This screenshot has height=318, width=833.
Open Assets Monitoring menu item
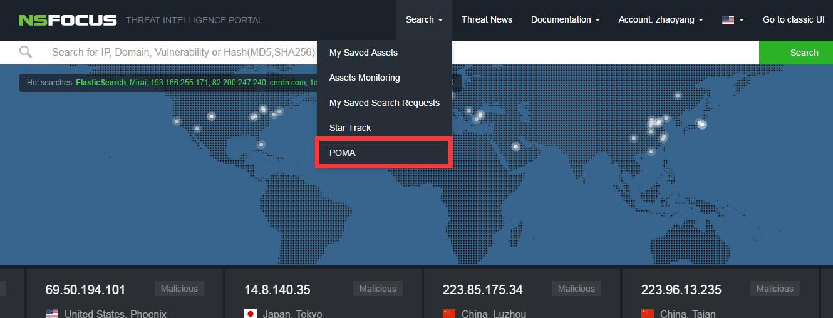coord(365,78)
